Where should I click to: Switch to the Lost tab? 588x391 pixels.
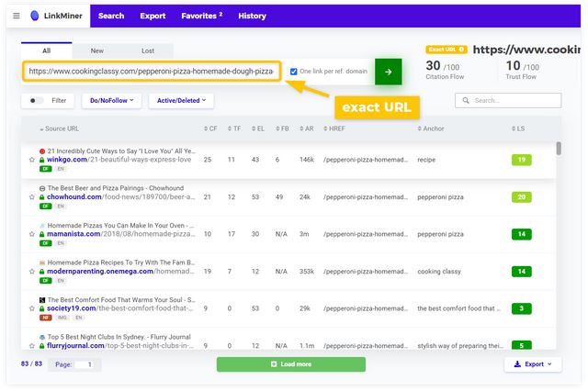[148, 50]
